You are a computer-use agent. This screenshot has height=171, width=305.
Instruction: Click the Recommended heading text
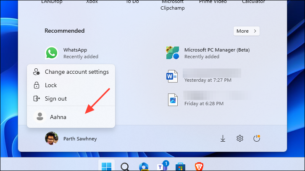click(x=65, y=31)
